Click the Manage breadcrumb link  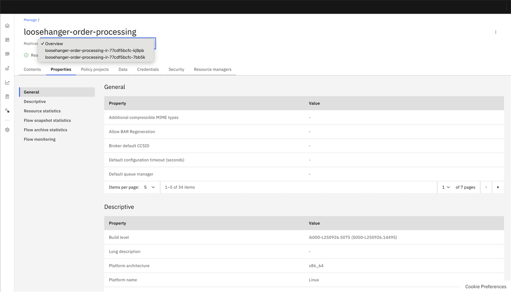pos(29,20)
